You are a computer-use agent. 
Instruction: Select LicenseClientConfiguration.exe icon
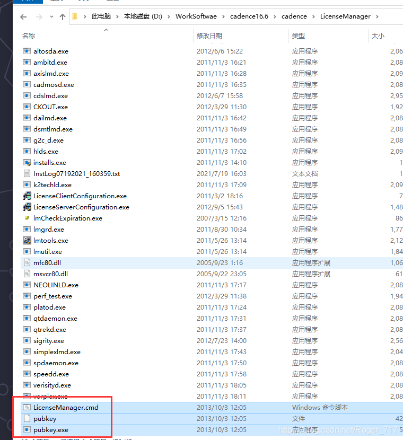point(27,196)
